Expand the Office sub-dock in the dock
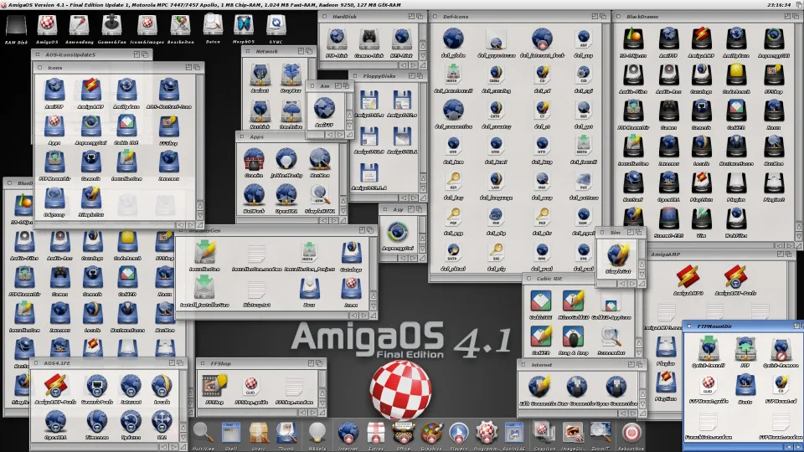804x452 pixels. [403, 432]
